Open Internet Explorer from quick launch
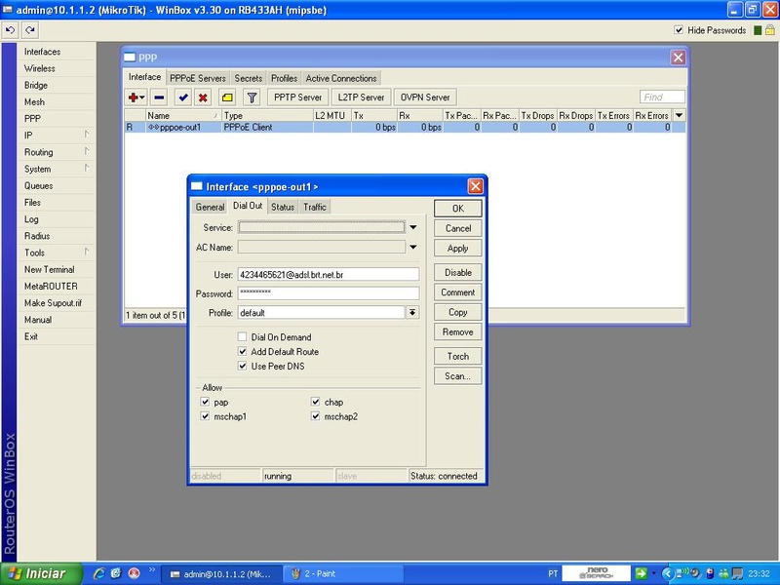This screenshot has width=780, height=585. tap(98, 573)
